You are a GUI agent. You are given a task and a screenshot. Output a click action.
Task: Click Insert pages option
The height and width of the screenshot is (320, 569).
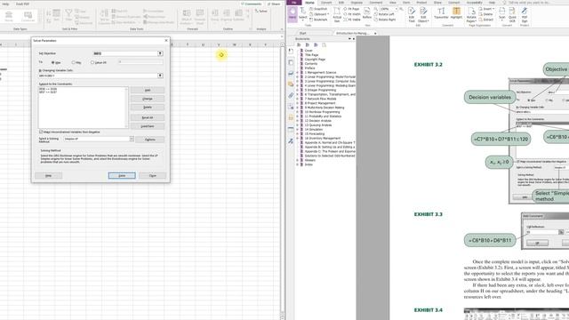point(486,9)
